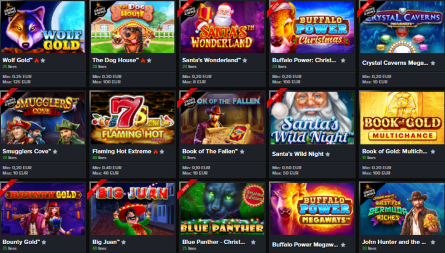Star the Crystal Caverns Megaways game
This screenshot has height=253, width=445.
(x=433, y=63)
